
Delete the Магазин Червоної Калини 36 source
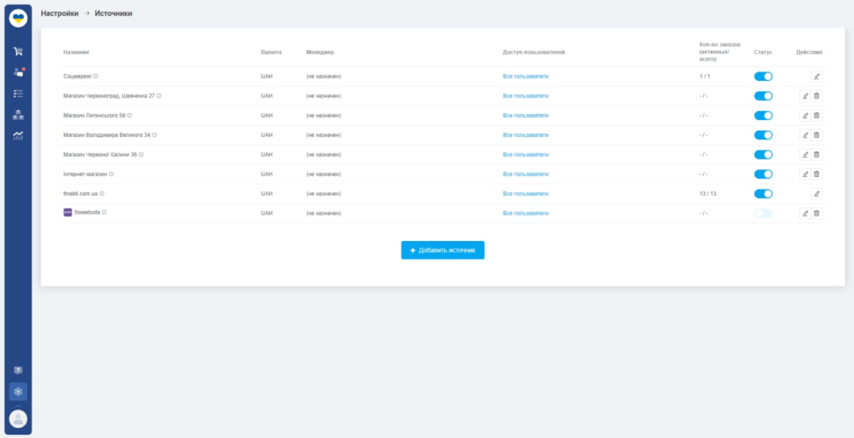click(816, 154)
